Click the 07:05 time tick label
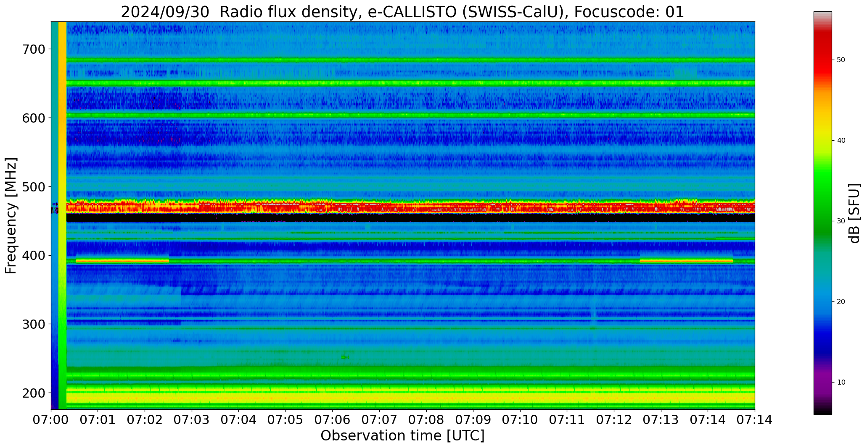The height and width of the screenshot is (448, 867). click(x=285, y=420)
